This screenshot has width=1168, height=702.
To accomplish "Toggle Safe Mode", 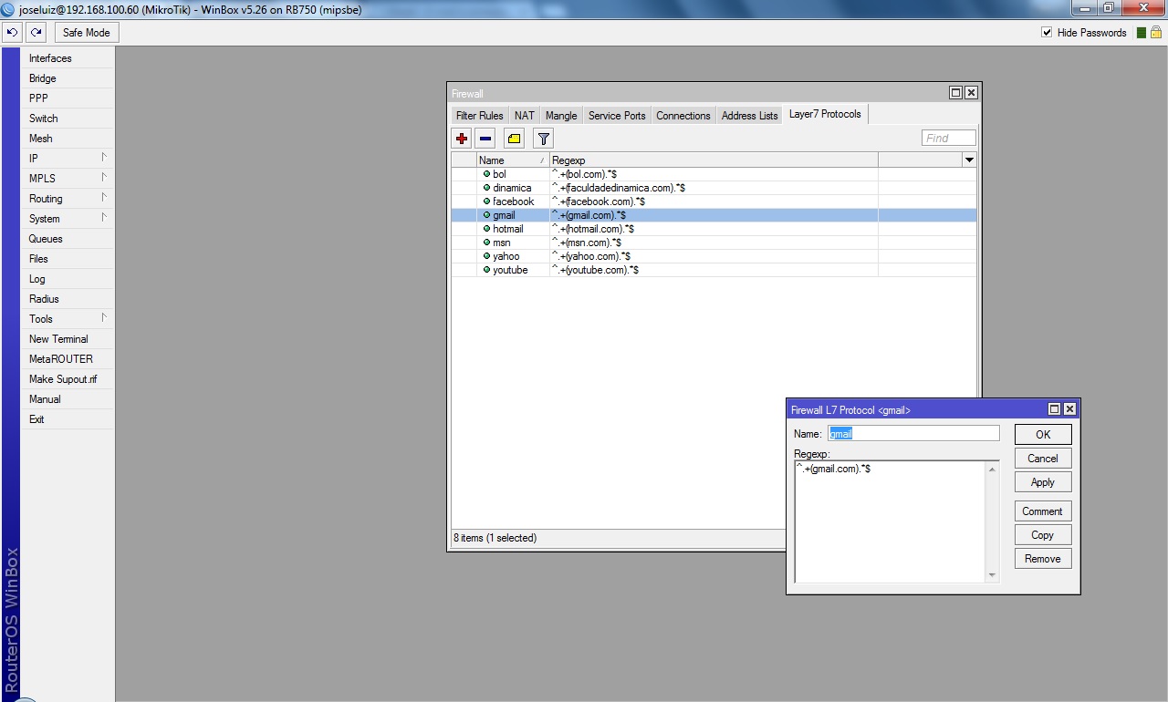I will (x=87, y=33).
